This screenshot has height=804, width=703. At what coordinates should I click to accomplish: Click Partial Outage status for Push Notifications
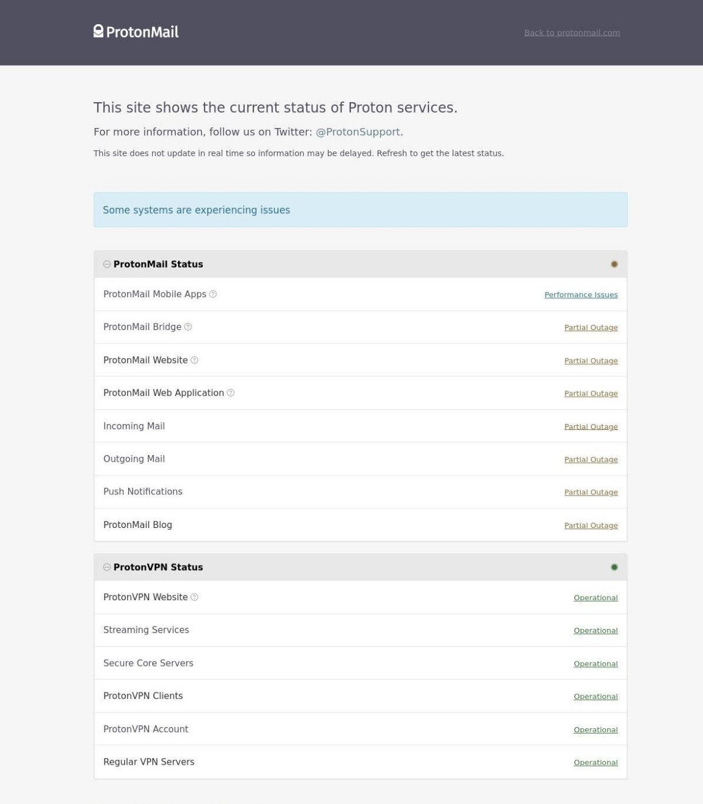(591, 492)
